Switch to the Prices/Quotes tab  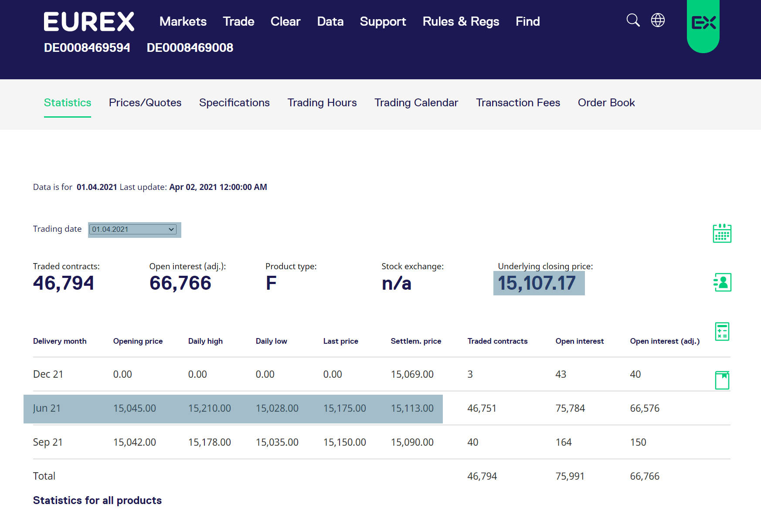coord(145,103)
